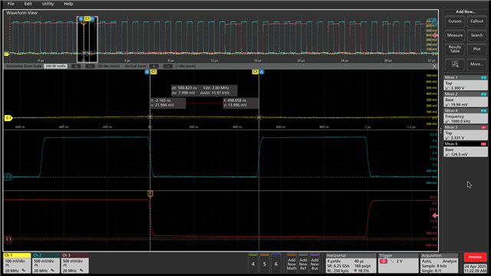Screen dimensions: 491x276
Task: Open the Meas 1 Top badge
Action: [x=466, y=83]
